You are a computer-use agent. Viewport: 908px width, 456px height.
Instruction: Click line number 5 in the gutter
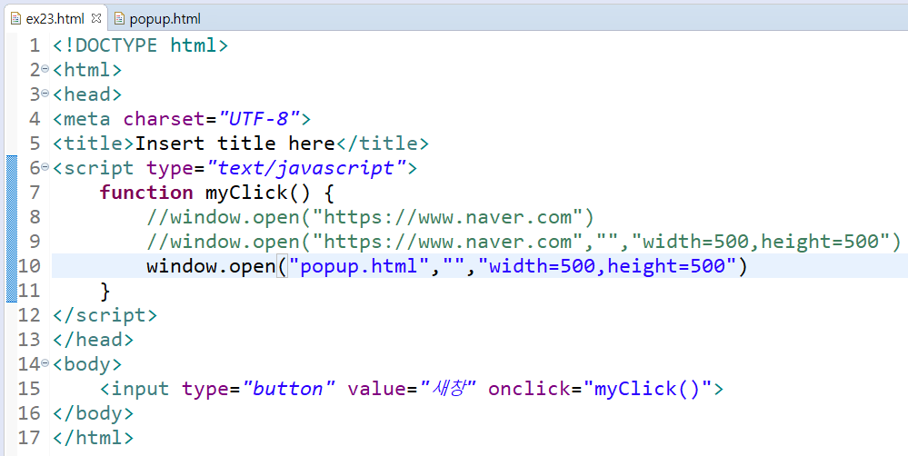coord(35,144)
